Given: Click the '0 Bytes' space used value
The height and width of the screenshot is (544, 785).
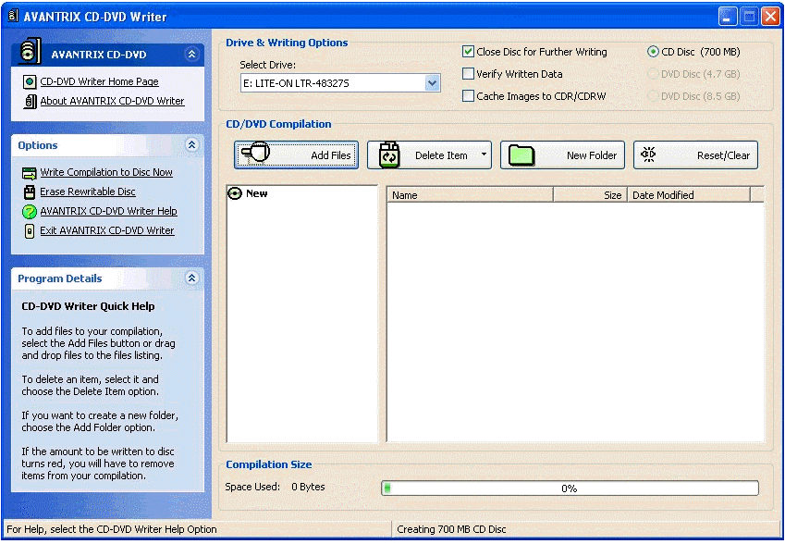Looking at the screenshot, I should tap(308, 487).
